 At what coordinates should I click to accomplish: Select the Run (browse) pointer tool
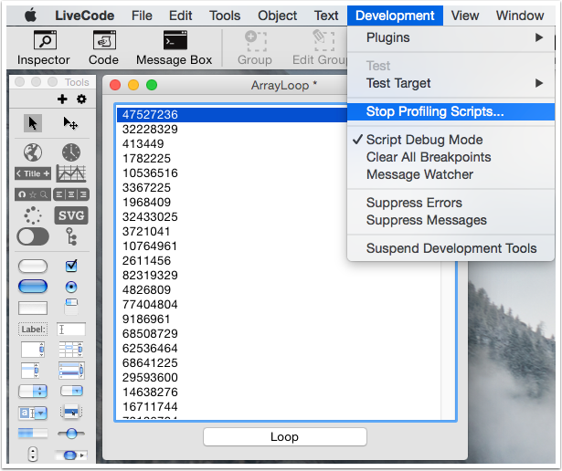33,123
